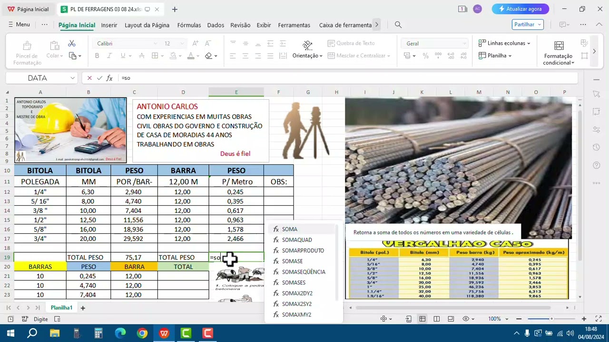Click the cell borders icon

[155, 56]
